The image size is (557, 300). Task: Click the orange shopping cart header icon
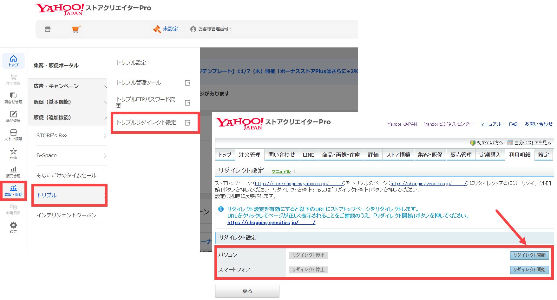76,29
